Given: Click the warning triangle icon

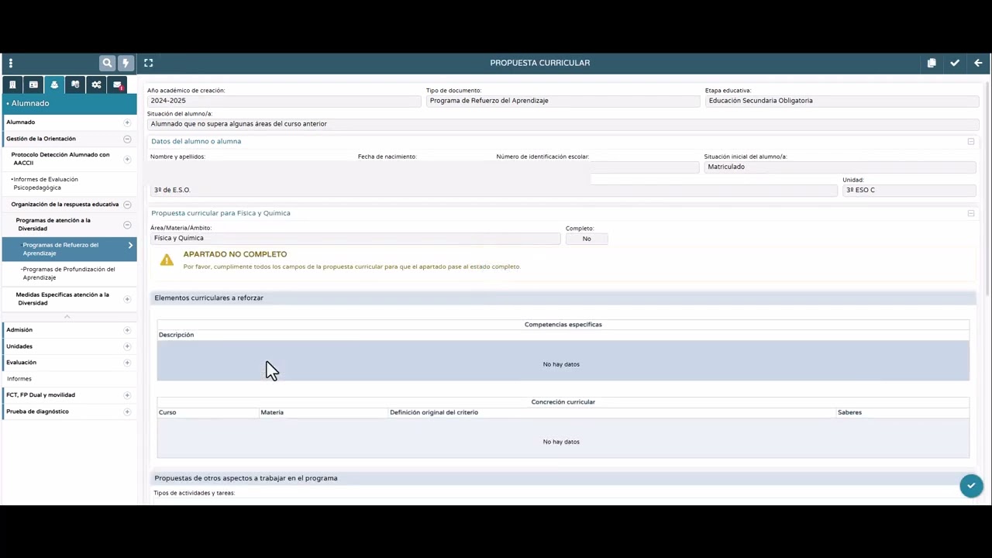Looking at the screenshot, I should (x=167, y=260).
